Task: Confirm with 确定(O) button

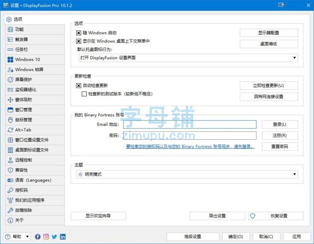Action: click(236, 237)
